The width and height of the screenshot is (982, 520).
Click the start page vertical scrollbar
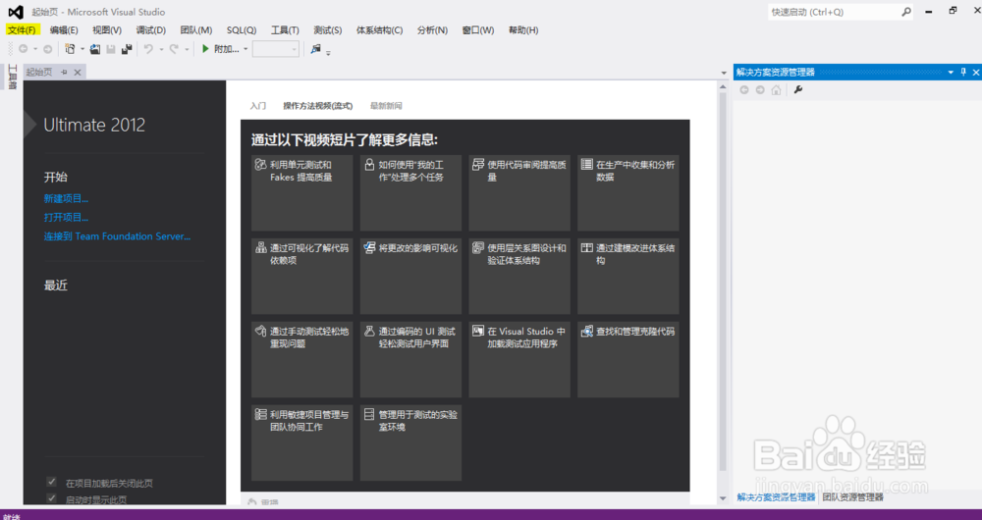tap(723, 282)
